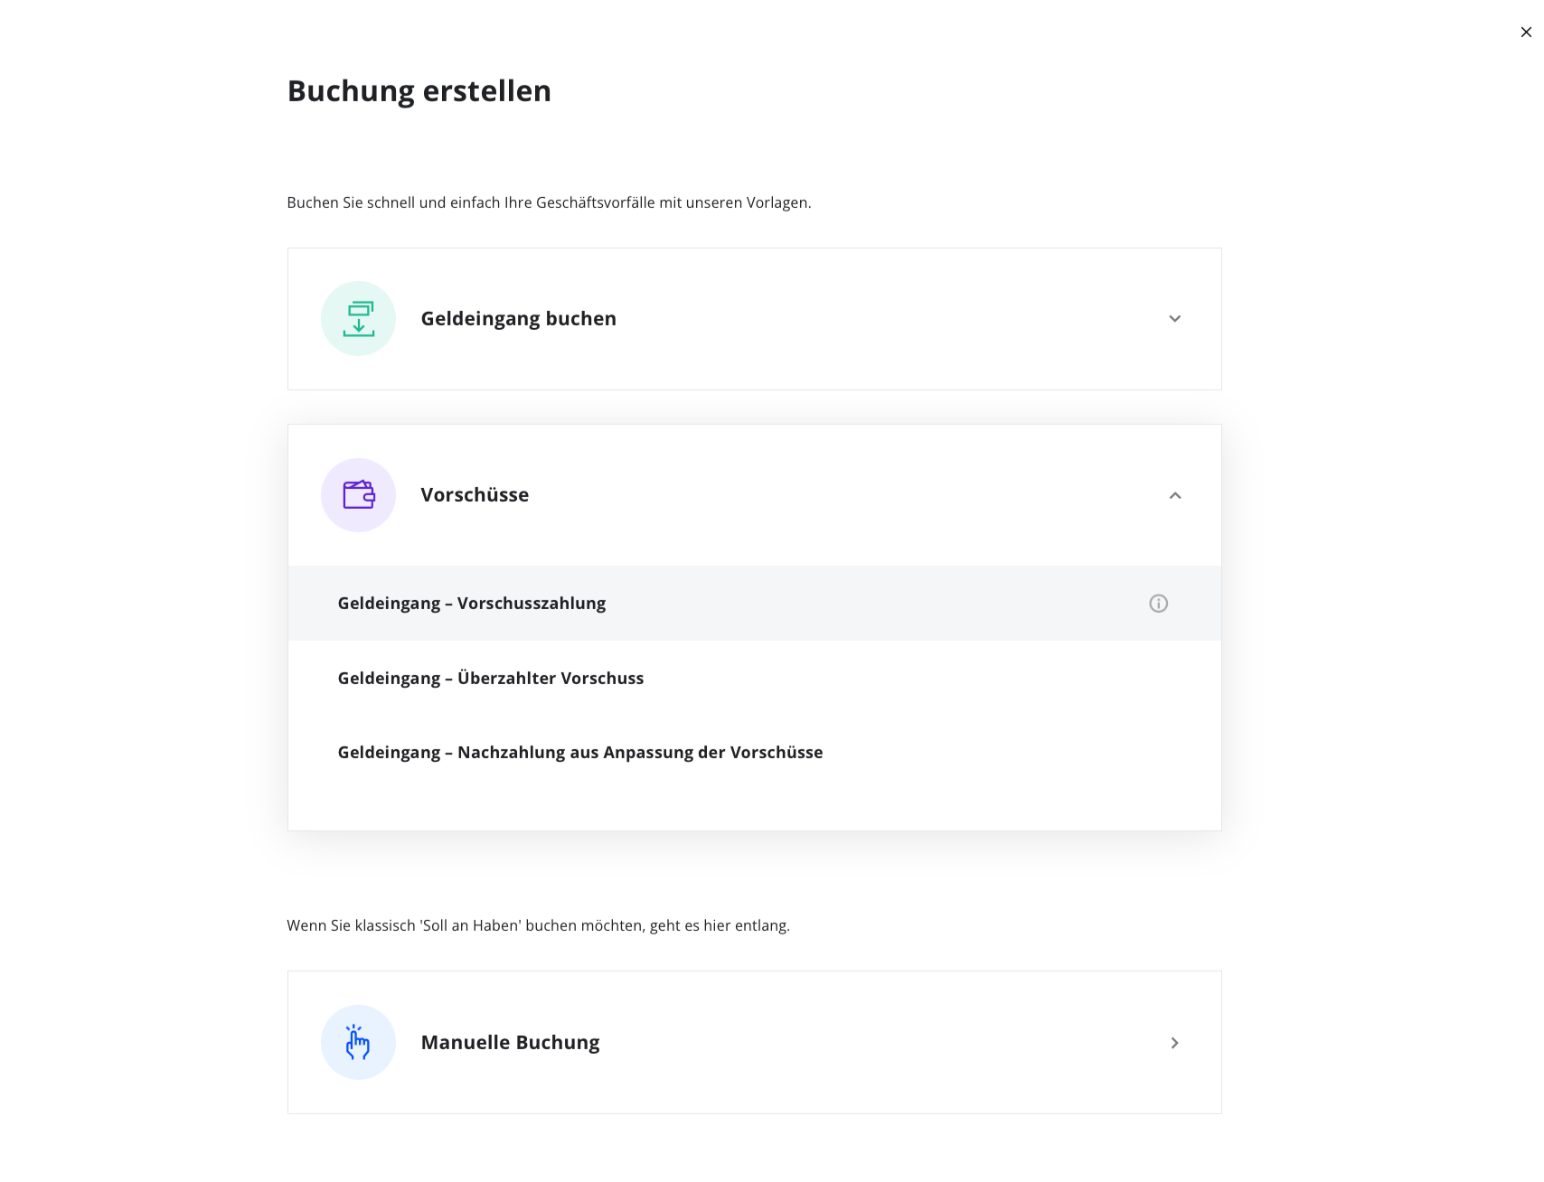Image resolution: width=1544 pixels, height=1182 pixels.
Task: Click empty space below Nachzahlung entry
Action: (x=754, y=809)
